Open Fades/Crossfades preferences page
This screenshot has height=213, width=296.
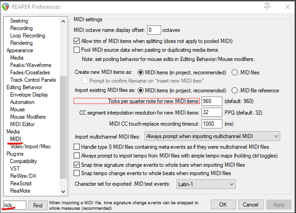click(30, 73)
